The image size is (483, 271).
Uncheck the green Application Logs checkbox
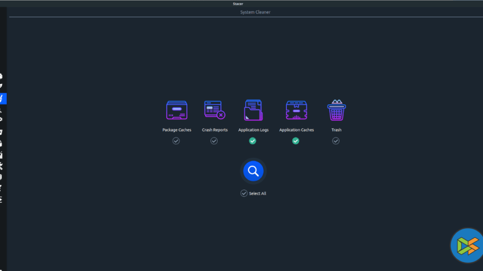point(253,141)
